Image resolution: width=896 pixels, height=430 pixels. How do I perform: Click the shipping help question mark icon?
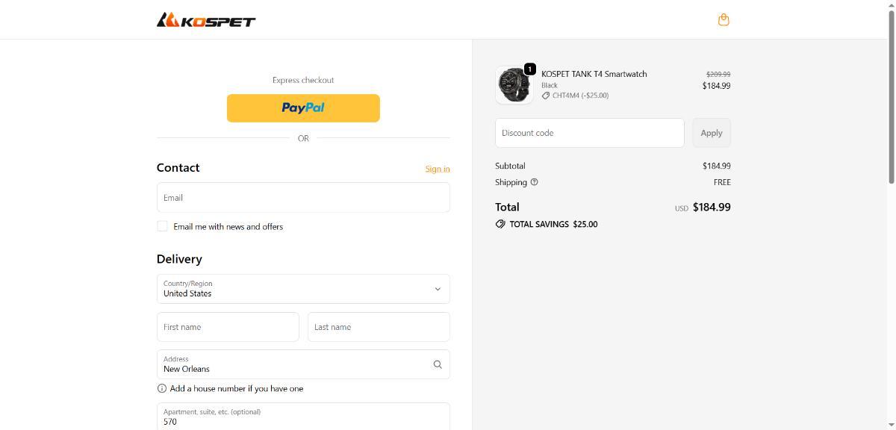(x=534, y=182)
